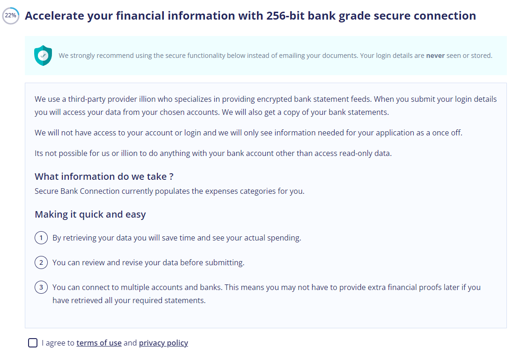Click the 'I agree to' checkbox label text
The image size is (520, 354).
click(x=58, y=343)
